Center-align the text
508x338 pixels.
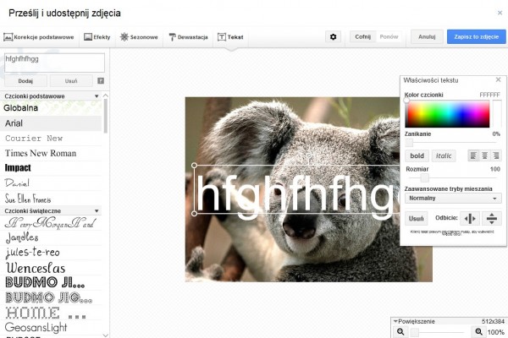click(484, 155)
